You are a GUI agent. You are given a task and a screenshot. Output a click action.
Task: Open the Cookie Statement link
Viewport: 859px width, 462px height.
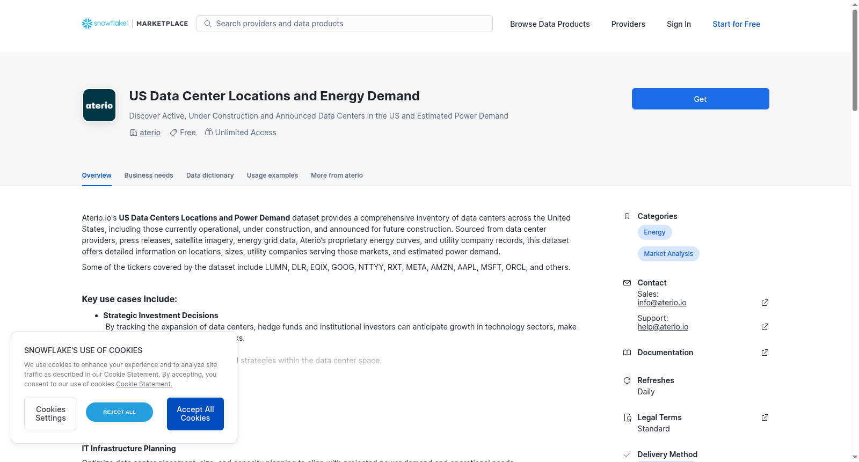[144, 384]
